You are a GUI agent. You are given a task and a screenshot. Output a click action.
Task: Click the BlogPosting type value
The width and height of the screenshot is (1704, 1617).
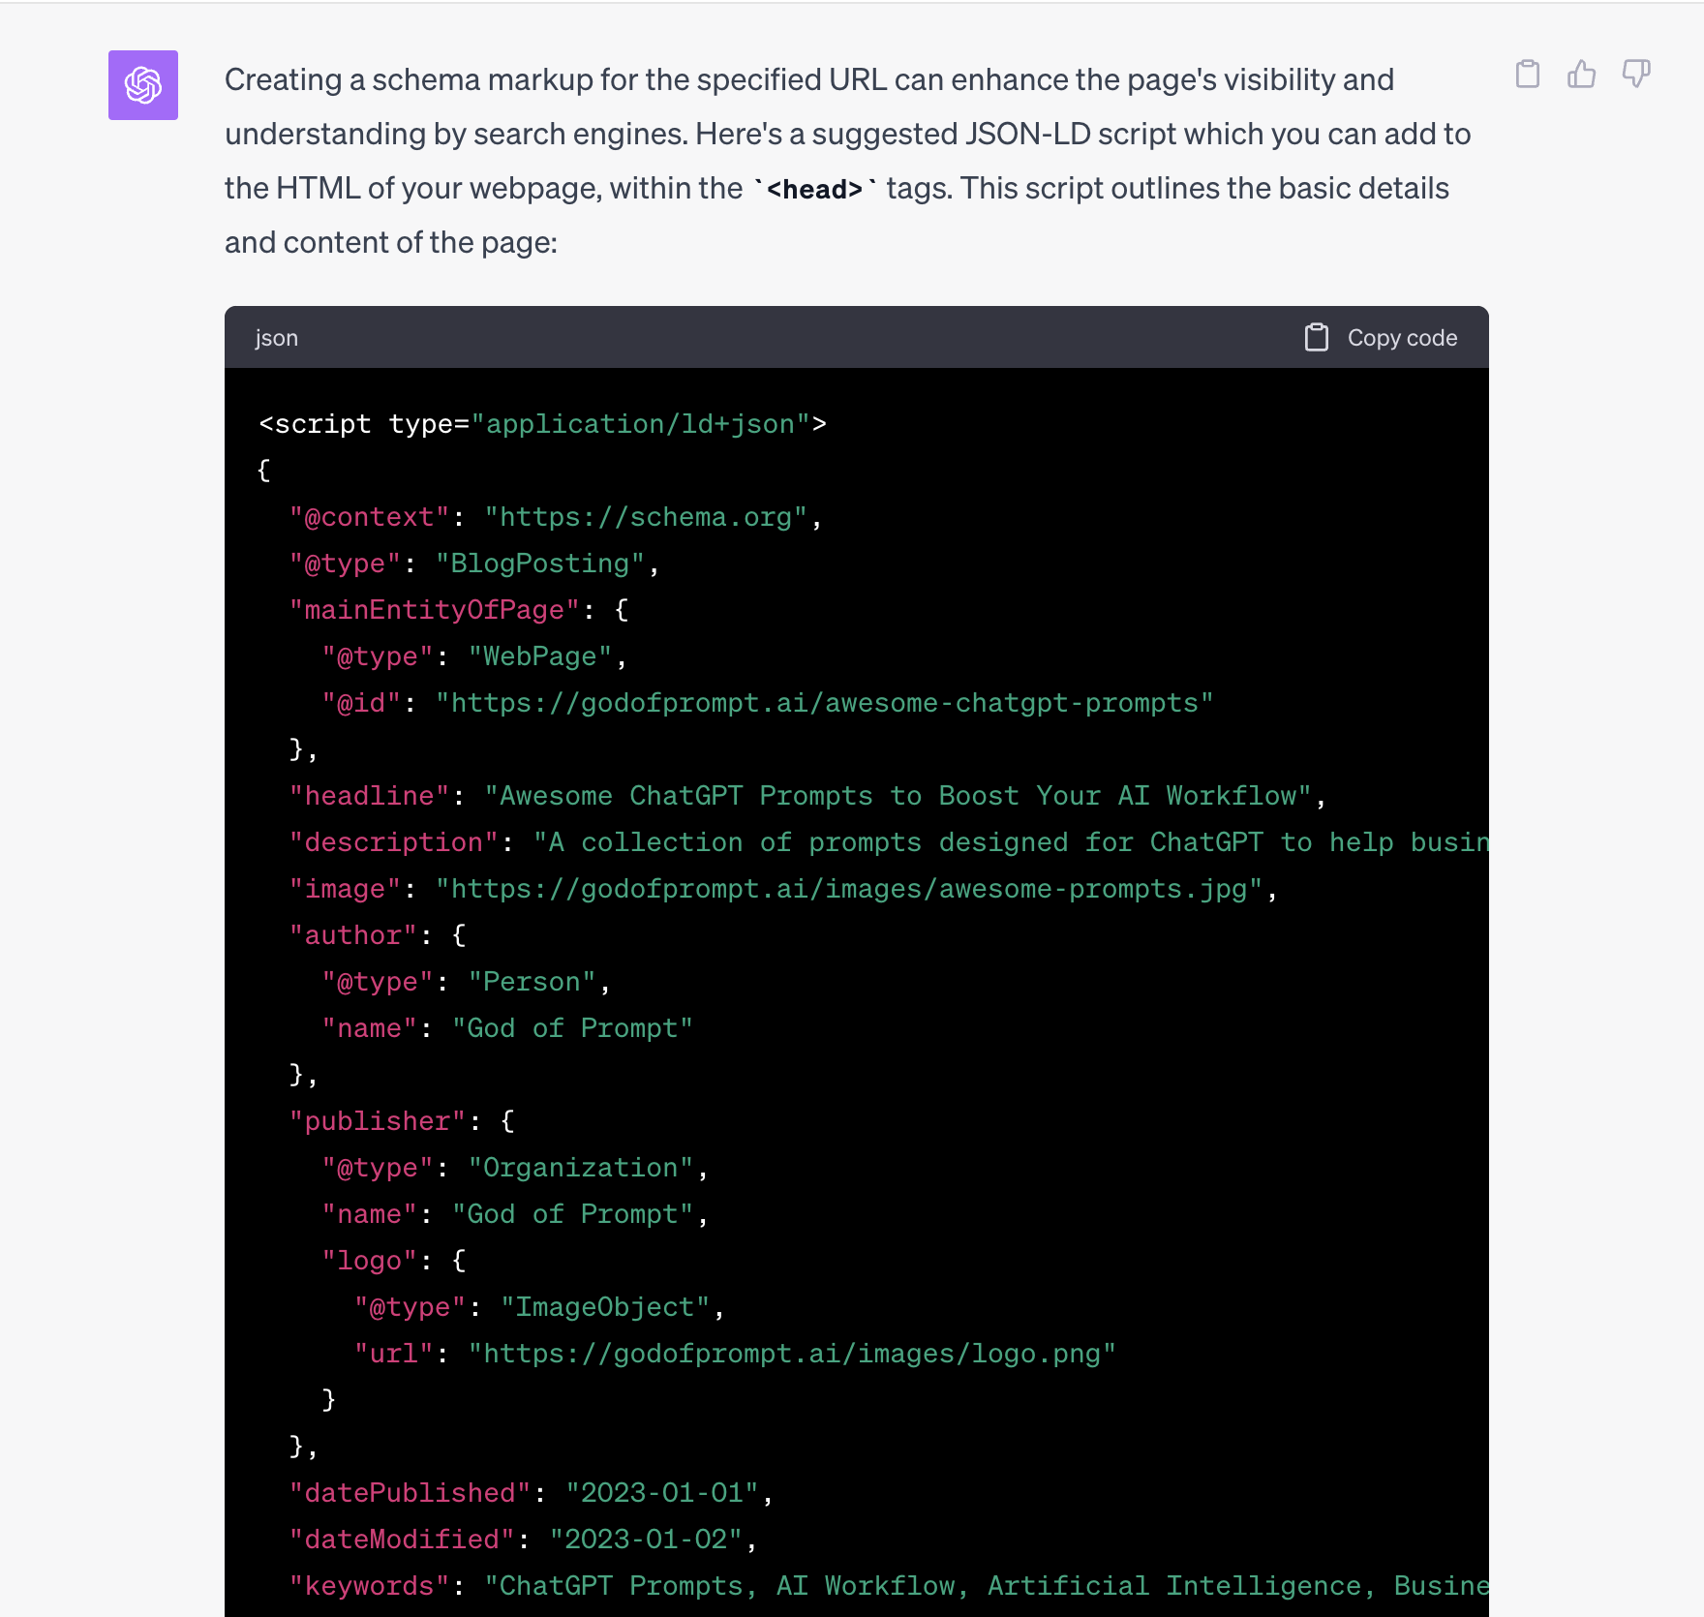click(540, 564)
